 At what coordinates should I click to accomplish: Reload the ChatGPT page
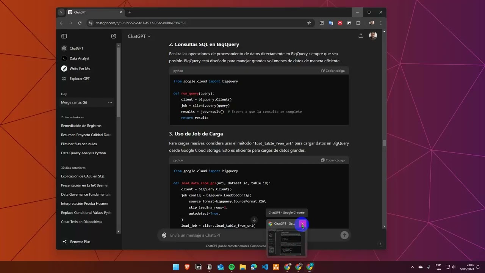(80, 23)
